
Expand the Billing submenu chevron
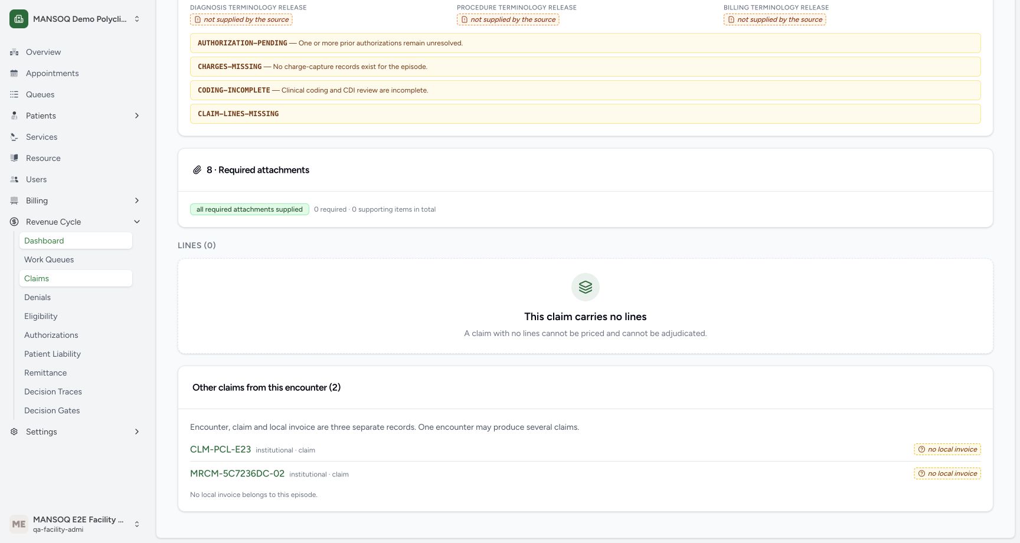pos(137,200)
